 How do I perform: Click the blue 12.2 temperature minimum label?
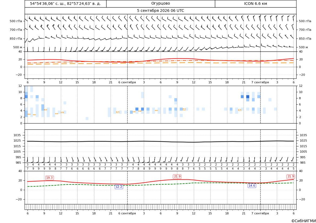[119, 187]
